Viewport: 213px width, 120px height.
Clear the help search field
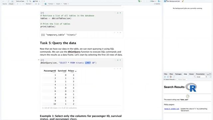[x=206, y=77]
